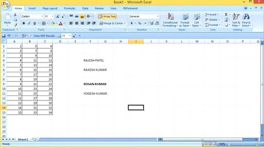This screenshot has width=264, height=148.
Task: Toggle Bold formatting
Action: [24, 23]
